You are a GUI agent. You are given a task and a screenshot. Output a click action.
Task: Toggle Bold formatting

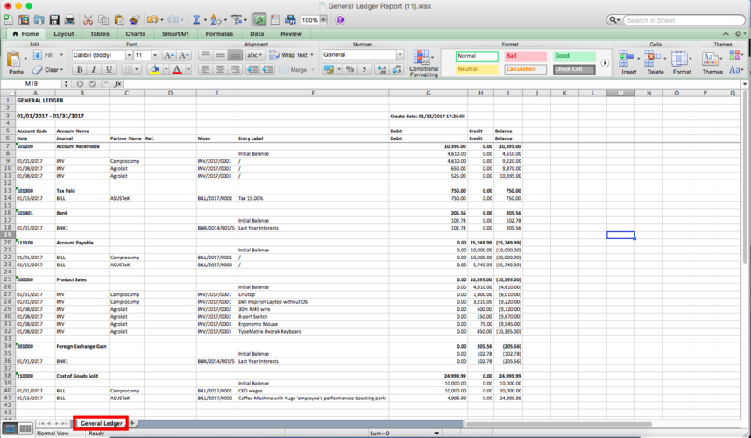[80, 69]
